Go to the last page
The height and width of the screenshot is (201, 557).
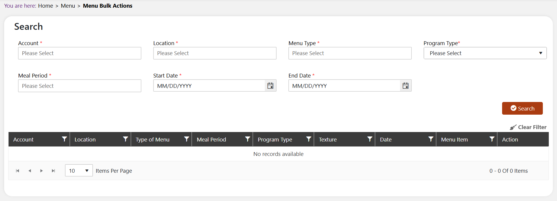53,171
